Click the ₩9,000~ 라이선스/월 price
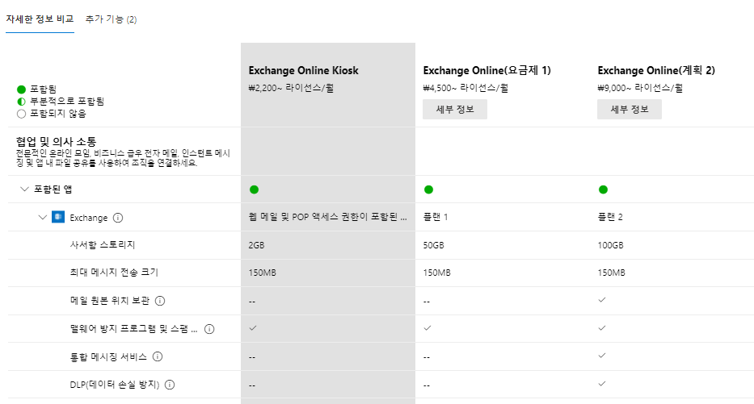The image size is (754, 404). click(x=640, y=88)
